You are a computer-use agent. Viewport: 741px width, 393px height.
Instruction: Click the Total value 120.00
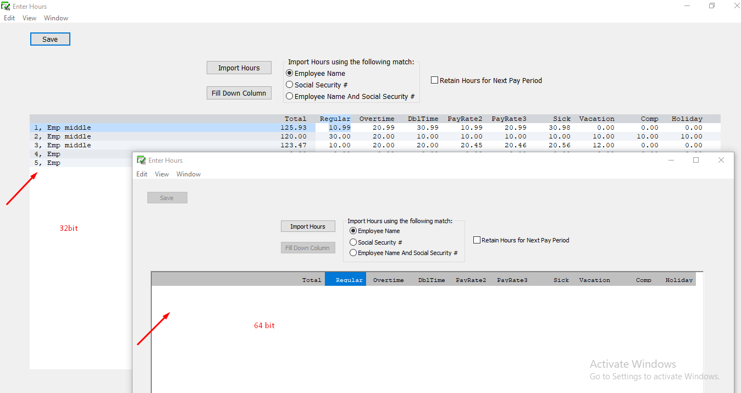pyautogui.click(x=294, y=136)
